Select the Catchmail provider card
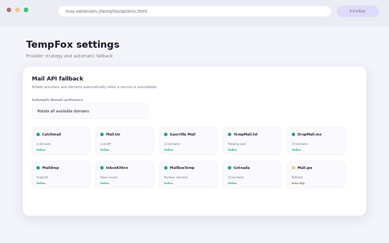 coord(61,141)
